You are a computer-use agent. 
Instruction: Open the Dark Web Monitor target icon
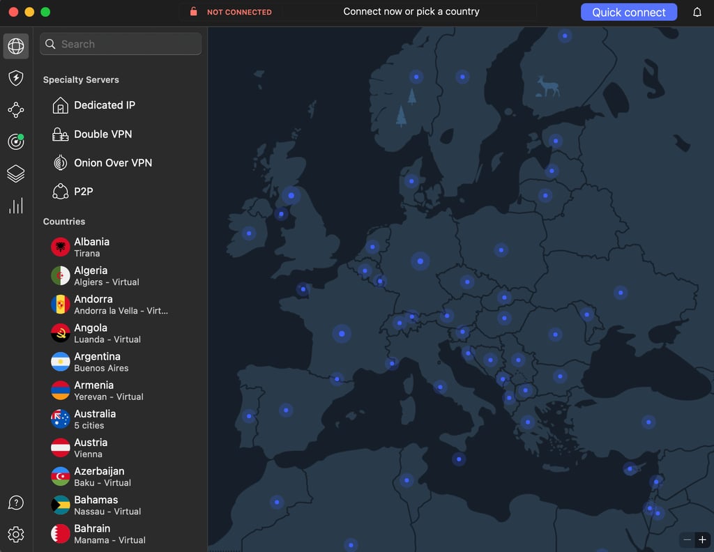coord(16,141)
